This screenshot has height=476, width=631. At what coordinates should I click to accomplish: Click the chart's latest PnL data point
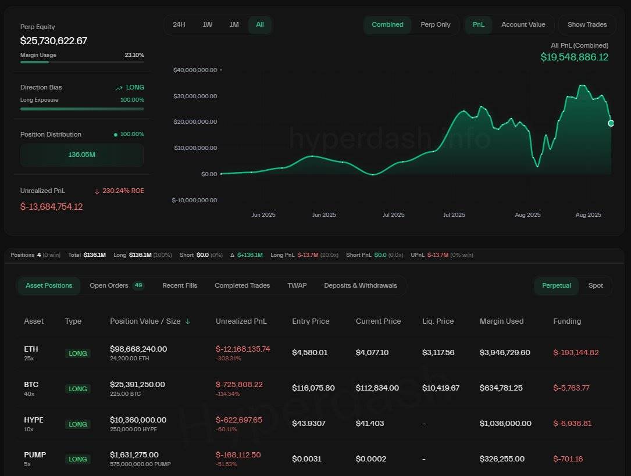611,123
